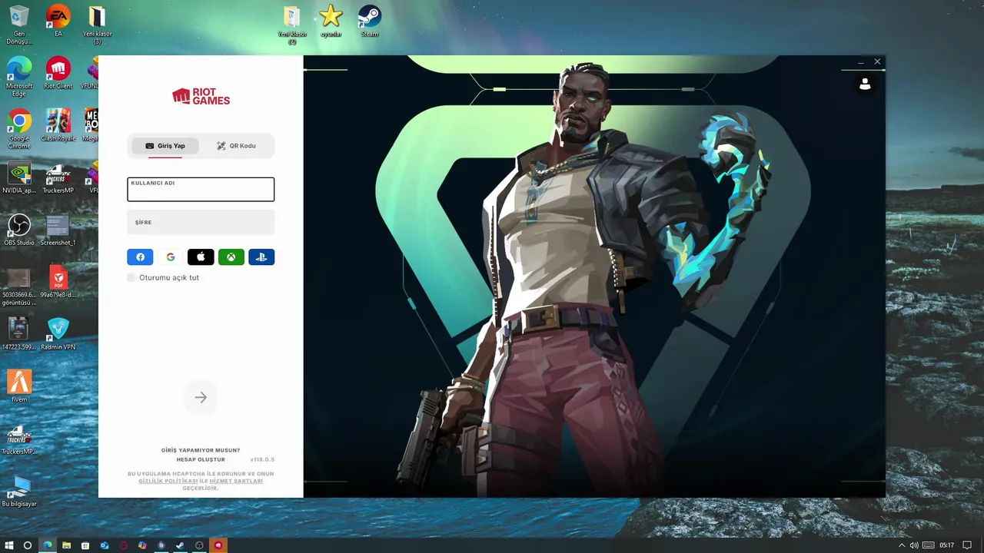Open the Gizlilik Politikası link
This screenshot has height=553, width=984.
(168, 481)
